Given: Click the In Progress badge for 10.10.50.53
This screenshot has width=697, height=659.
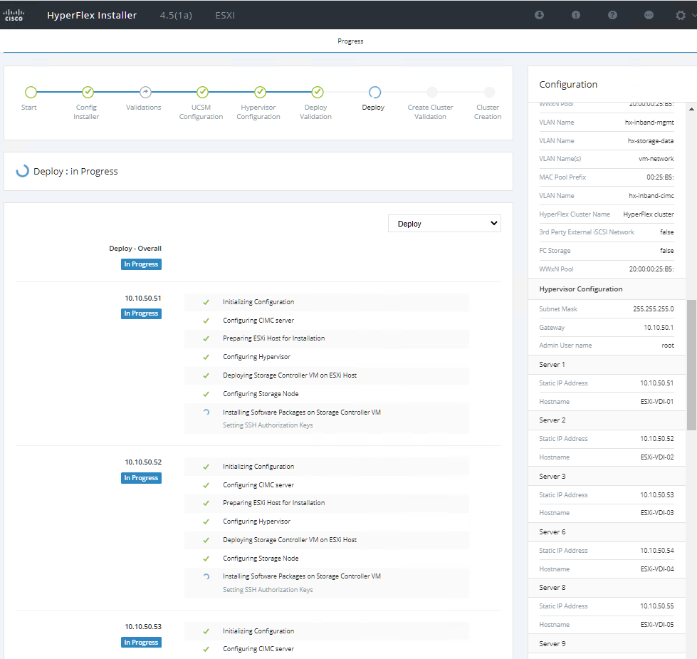Looking at the screenshot, I should tap(142, 643).
